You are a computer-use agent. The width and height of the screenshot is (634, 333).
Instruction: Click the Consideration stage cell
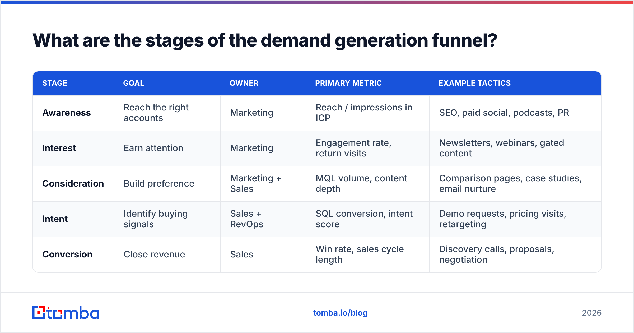coord(73,183)
